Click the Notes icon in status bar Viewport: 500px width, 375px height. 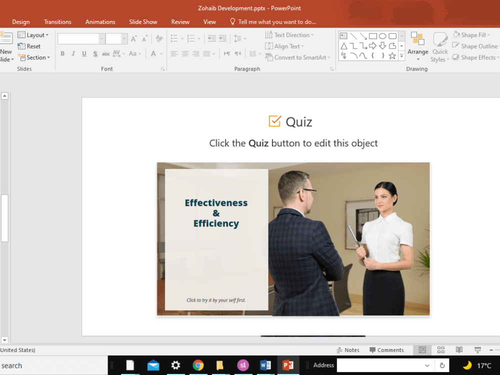point(348,350)
